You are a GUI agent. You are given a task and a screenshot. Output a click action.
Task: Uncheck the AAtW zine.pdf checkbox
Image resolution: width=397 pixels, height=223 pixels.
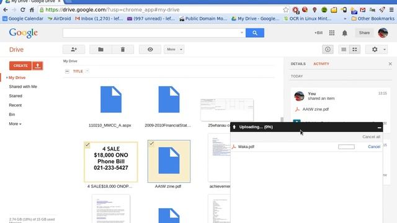(151, 144)
